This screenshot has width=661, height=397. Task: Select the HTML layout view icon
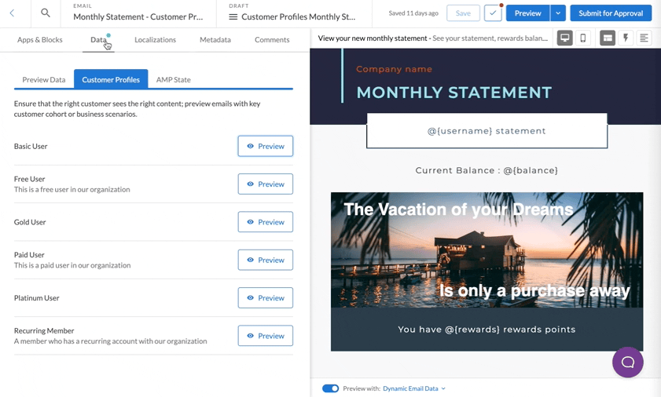608,38
